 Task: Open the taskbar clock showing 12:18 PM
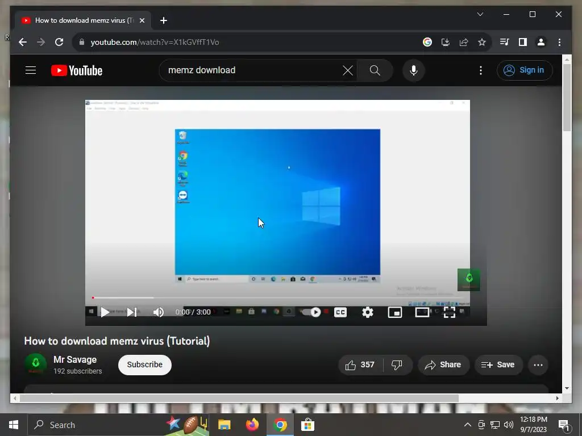[x=533, y=425]
